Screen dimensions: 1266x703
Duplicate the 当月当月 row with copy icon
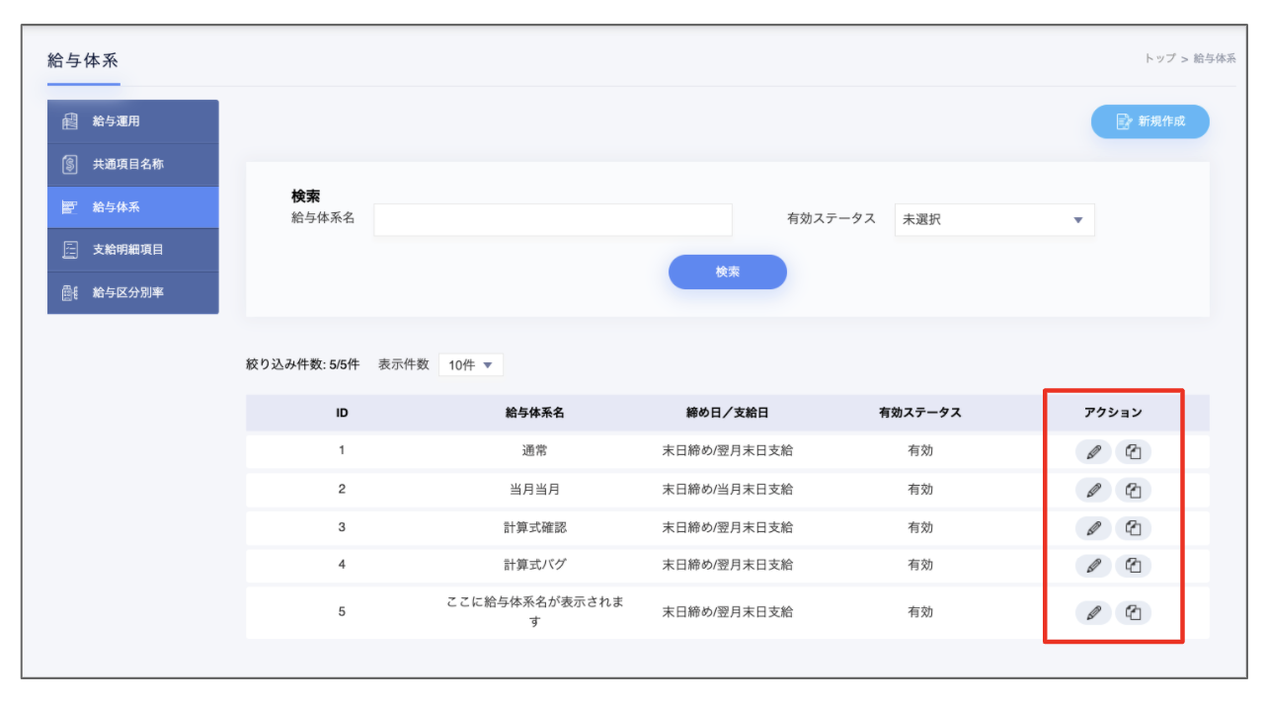coord(1133,490)
